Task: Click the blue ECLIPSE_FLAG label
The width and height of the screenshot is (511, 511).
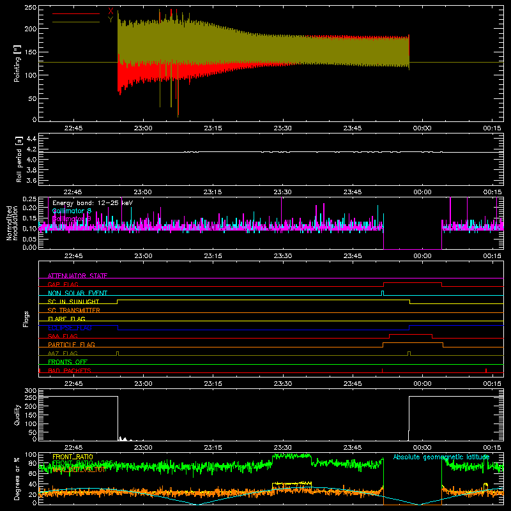Action: click(x=70, y=328)
